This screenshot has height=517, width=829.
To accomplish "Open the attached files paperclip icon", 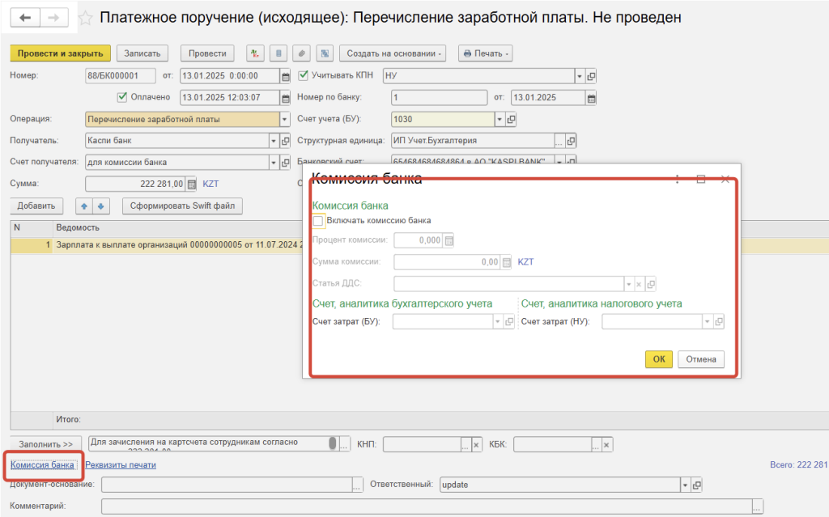I will pos(301,53).
